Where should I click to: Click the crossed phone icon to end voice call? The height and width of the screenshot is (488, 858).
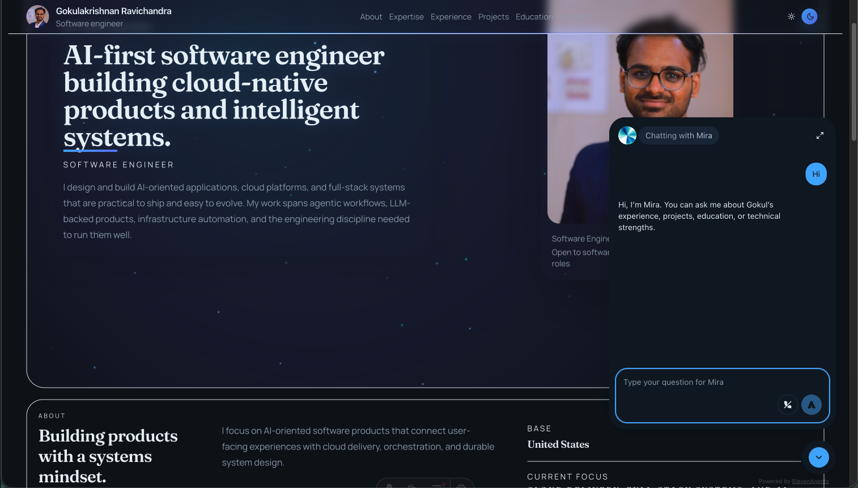click(788, 405)
